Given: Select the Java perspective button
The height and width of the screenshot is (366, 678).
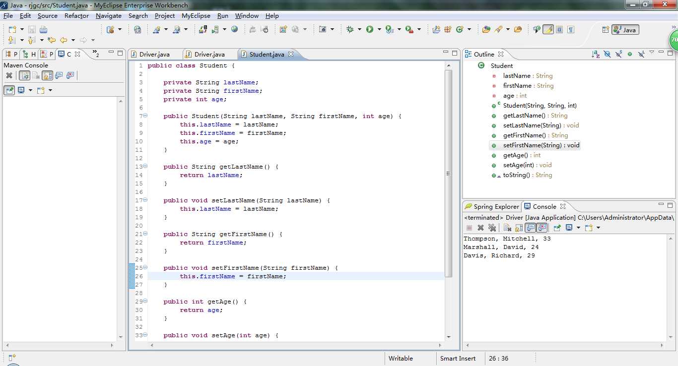Looking at the screenshot, I should click(625, 30).
